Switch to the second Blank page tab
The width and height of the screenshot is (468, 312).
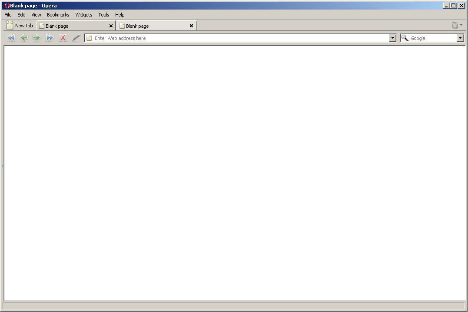click(x=157, y=26)
